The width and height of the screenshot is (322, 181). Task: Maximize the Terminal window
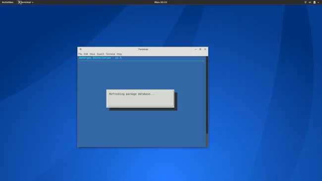click(201, 50)
